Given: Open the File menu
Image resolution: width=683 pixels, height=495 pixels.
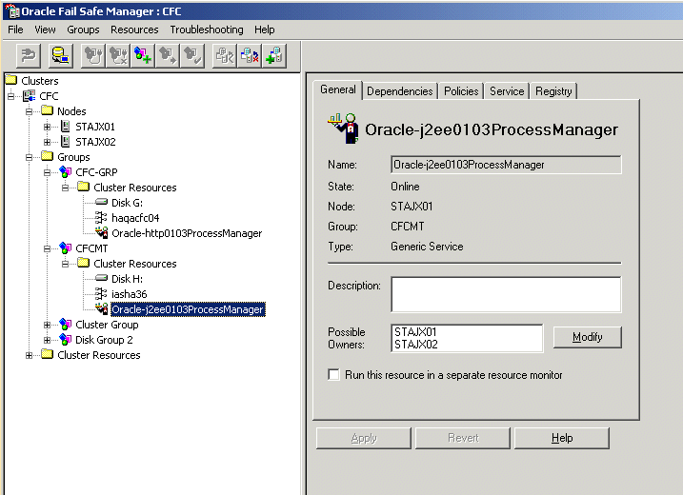Looking at the screenshot, I should pos(15,30).
